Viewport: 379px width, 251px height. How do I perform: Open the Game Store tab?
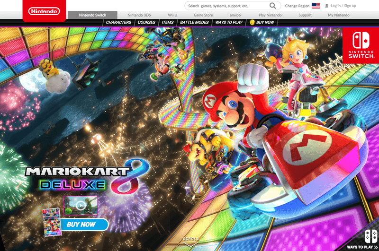pos(203,15)
